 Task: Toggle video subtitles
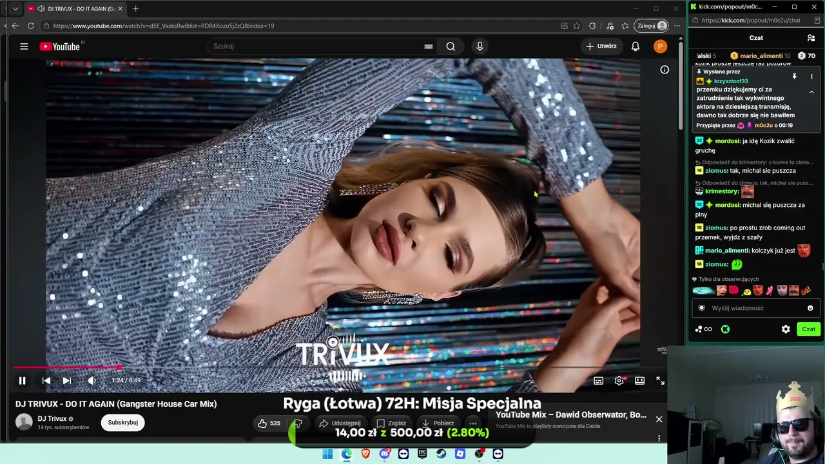point(599,381)
